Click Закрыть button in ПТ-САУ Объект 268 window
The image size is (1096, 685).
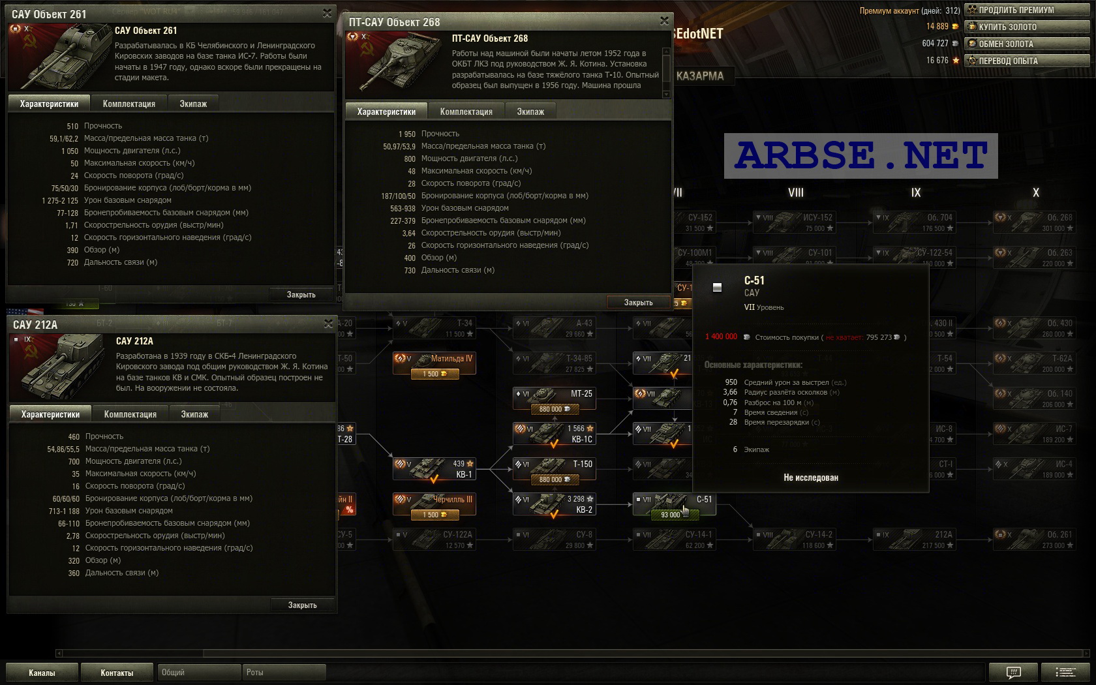click(638, 303)
